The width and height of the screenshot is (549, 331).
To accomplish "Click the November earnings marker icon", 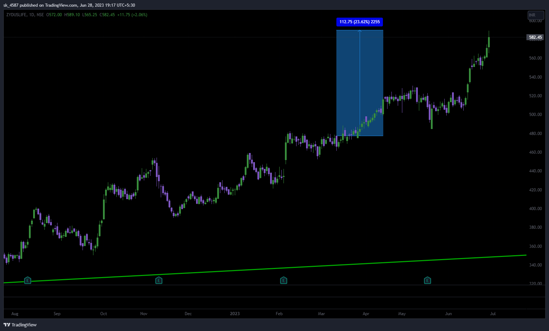I will point(159,281).
